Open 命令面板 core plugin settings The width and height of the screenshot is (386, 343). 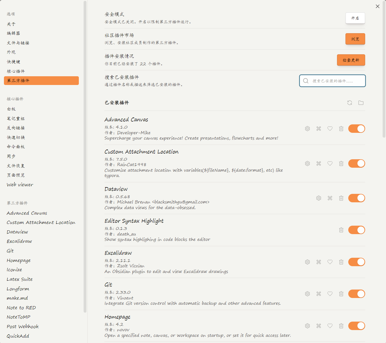(41, 147)
